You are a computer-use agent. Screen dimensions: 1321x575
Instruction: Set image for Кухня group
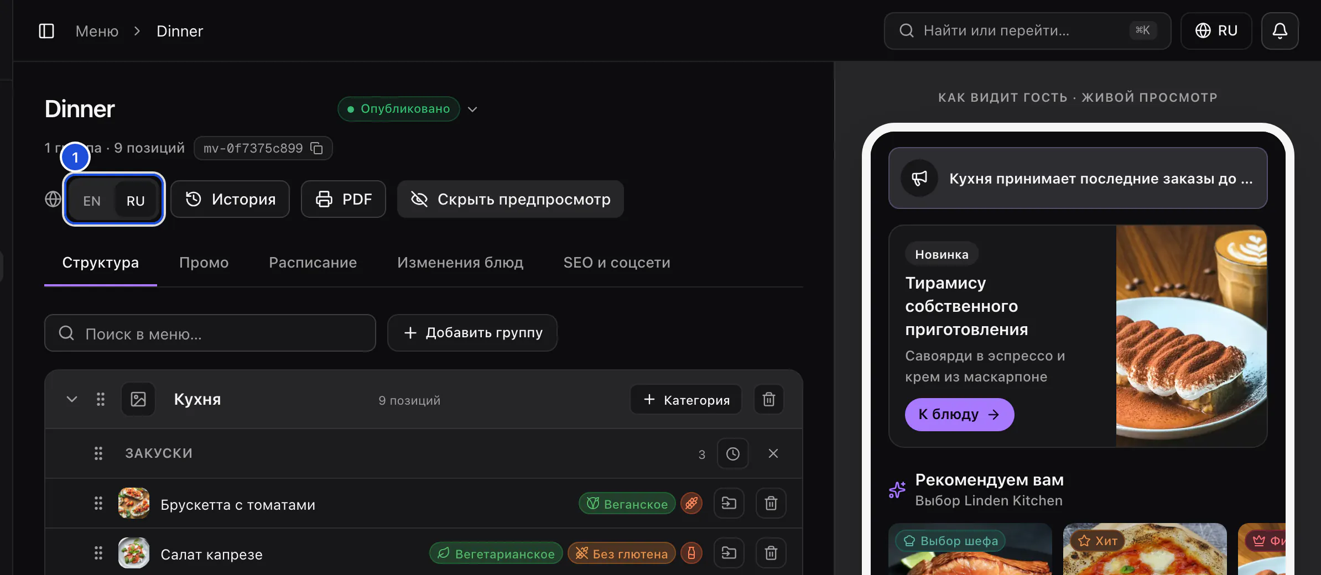click(x=138, y=399)
